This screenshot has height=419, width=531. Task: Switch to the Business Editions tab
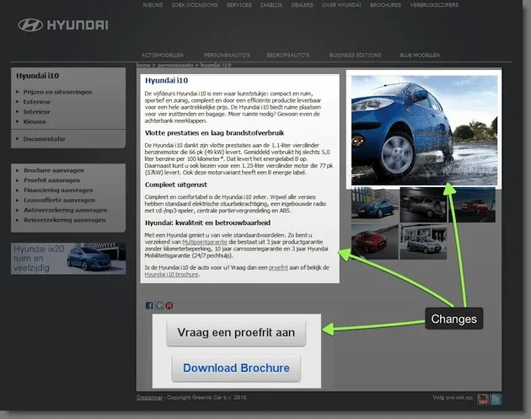click(x=355, y=55)
